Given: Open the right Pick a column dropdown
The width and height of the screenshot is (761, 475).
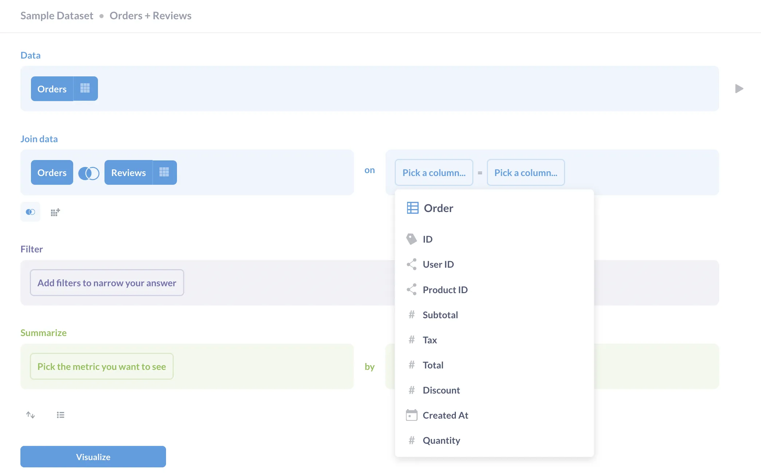Looking at the screenshot, I should [525, 173].
